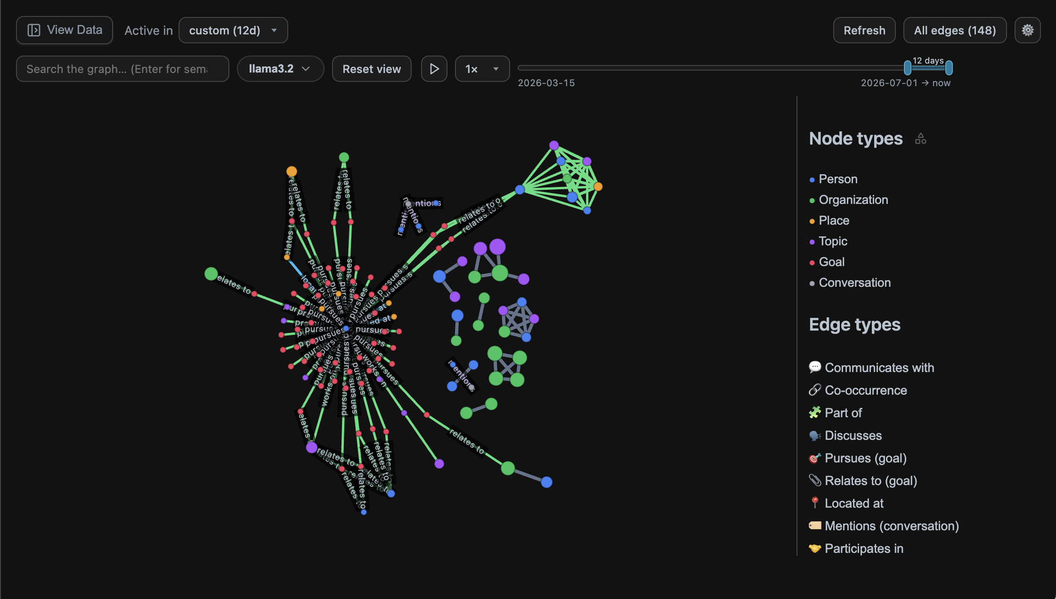
Task: Grab the right timeline range handle
Action: [949, 68]
